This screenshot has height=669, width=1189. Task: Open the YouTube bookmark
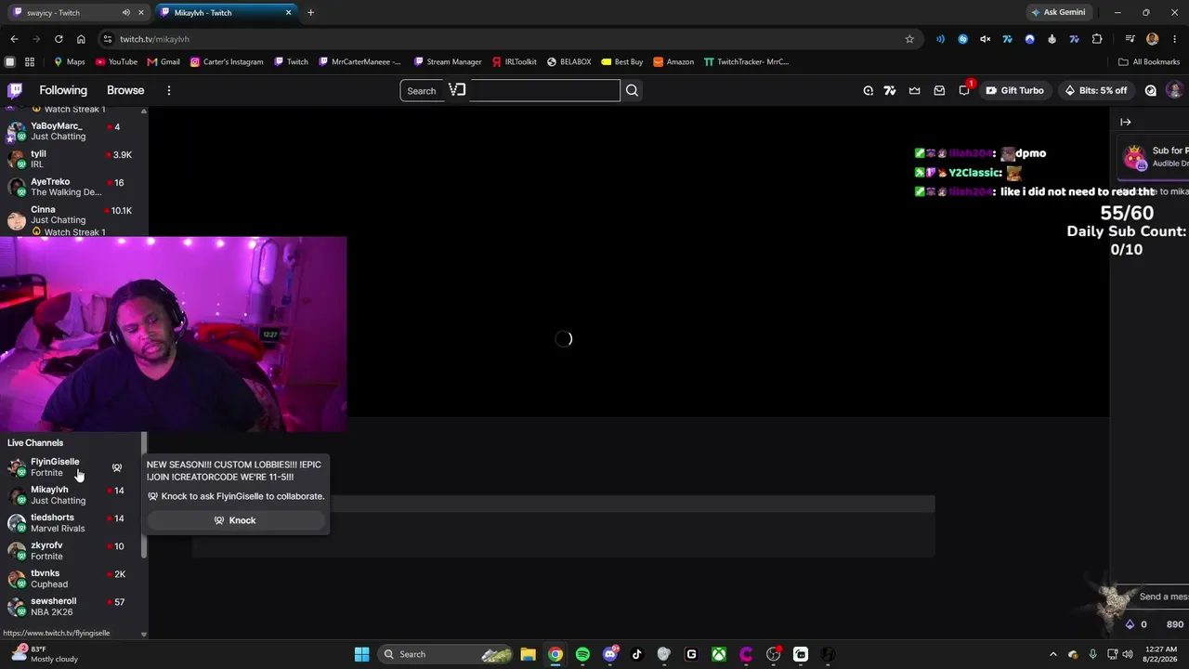[116, 62]
